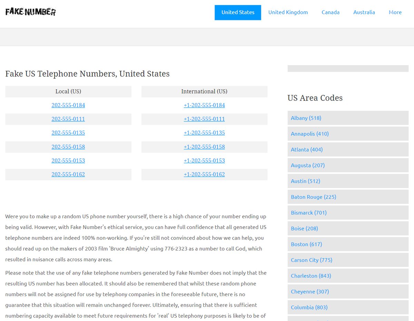Click international number +1-202-555-0184
The width and height of the screenshot is (414, 321).
pyautogui.click(x=204, y=105)
